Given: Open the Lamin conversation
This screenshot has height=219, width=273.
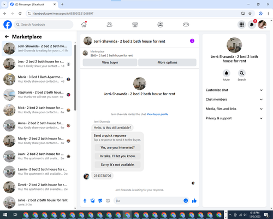Looking at the screenshot, I should (37, 171).
